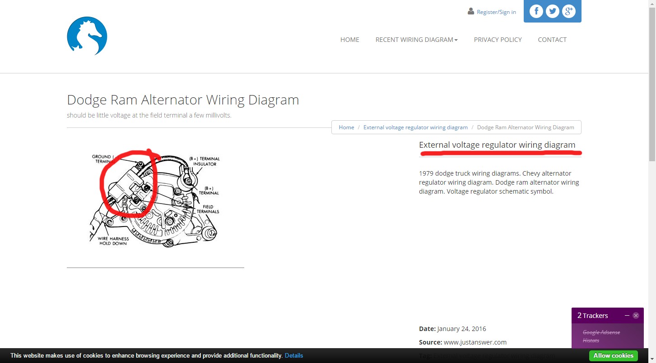Open the CONTACT menu item
Screen dimensions: 656x363
(552, 40)
